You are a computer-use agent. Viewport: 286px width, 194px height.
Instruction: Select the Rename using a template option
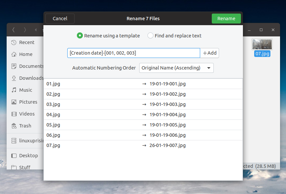point(80,35)
